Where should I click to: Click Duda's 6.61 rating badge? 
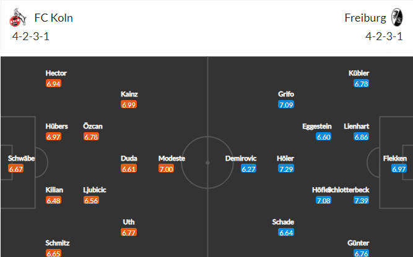(x=129, y=169)
